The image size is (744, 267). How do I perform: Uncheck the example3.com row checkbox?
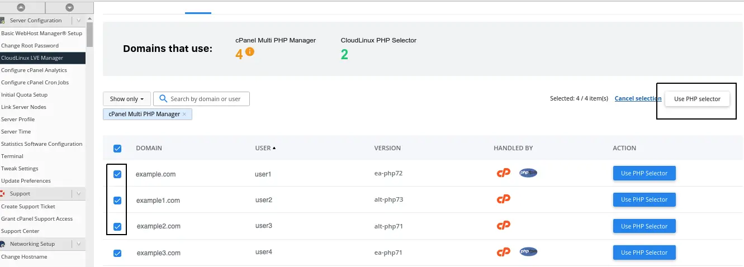pos(117,253)
